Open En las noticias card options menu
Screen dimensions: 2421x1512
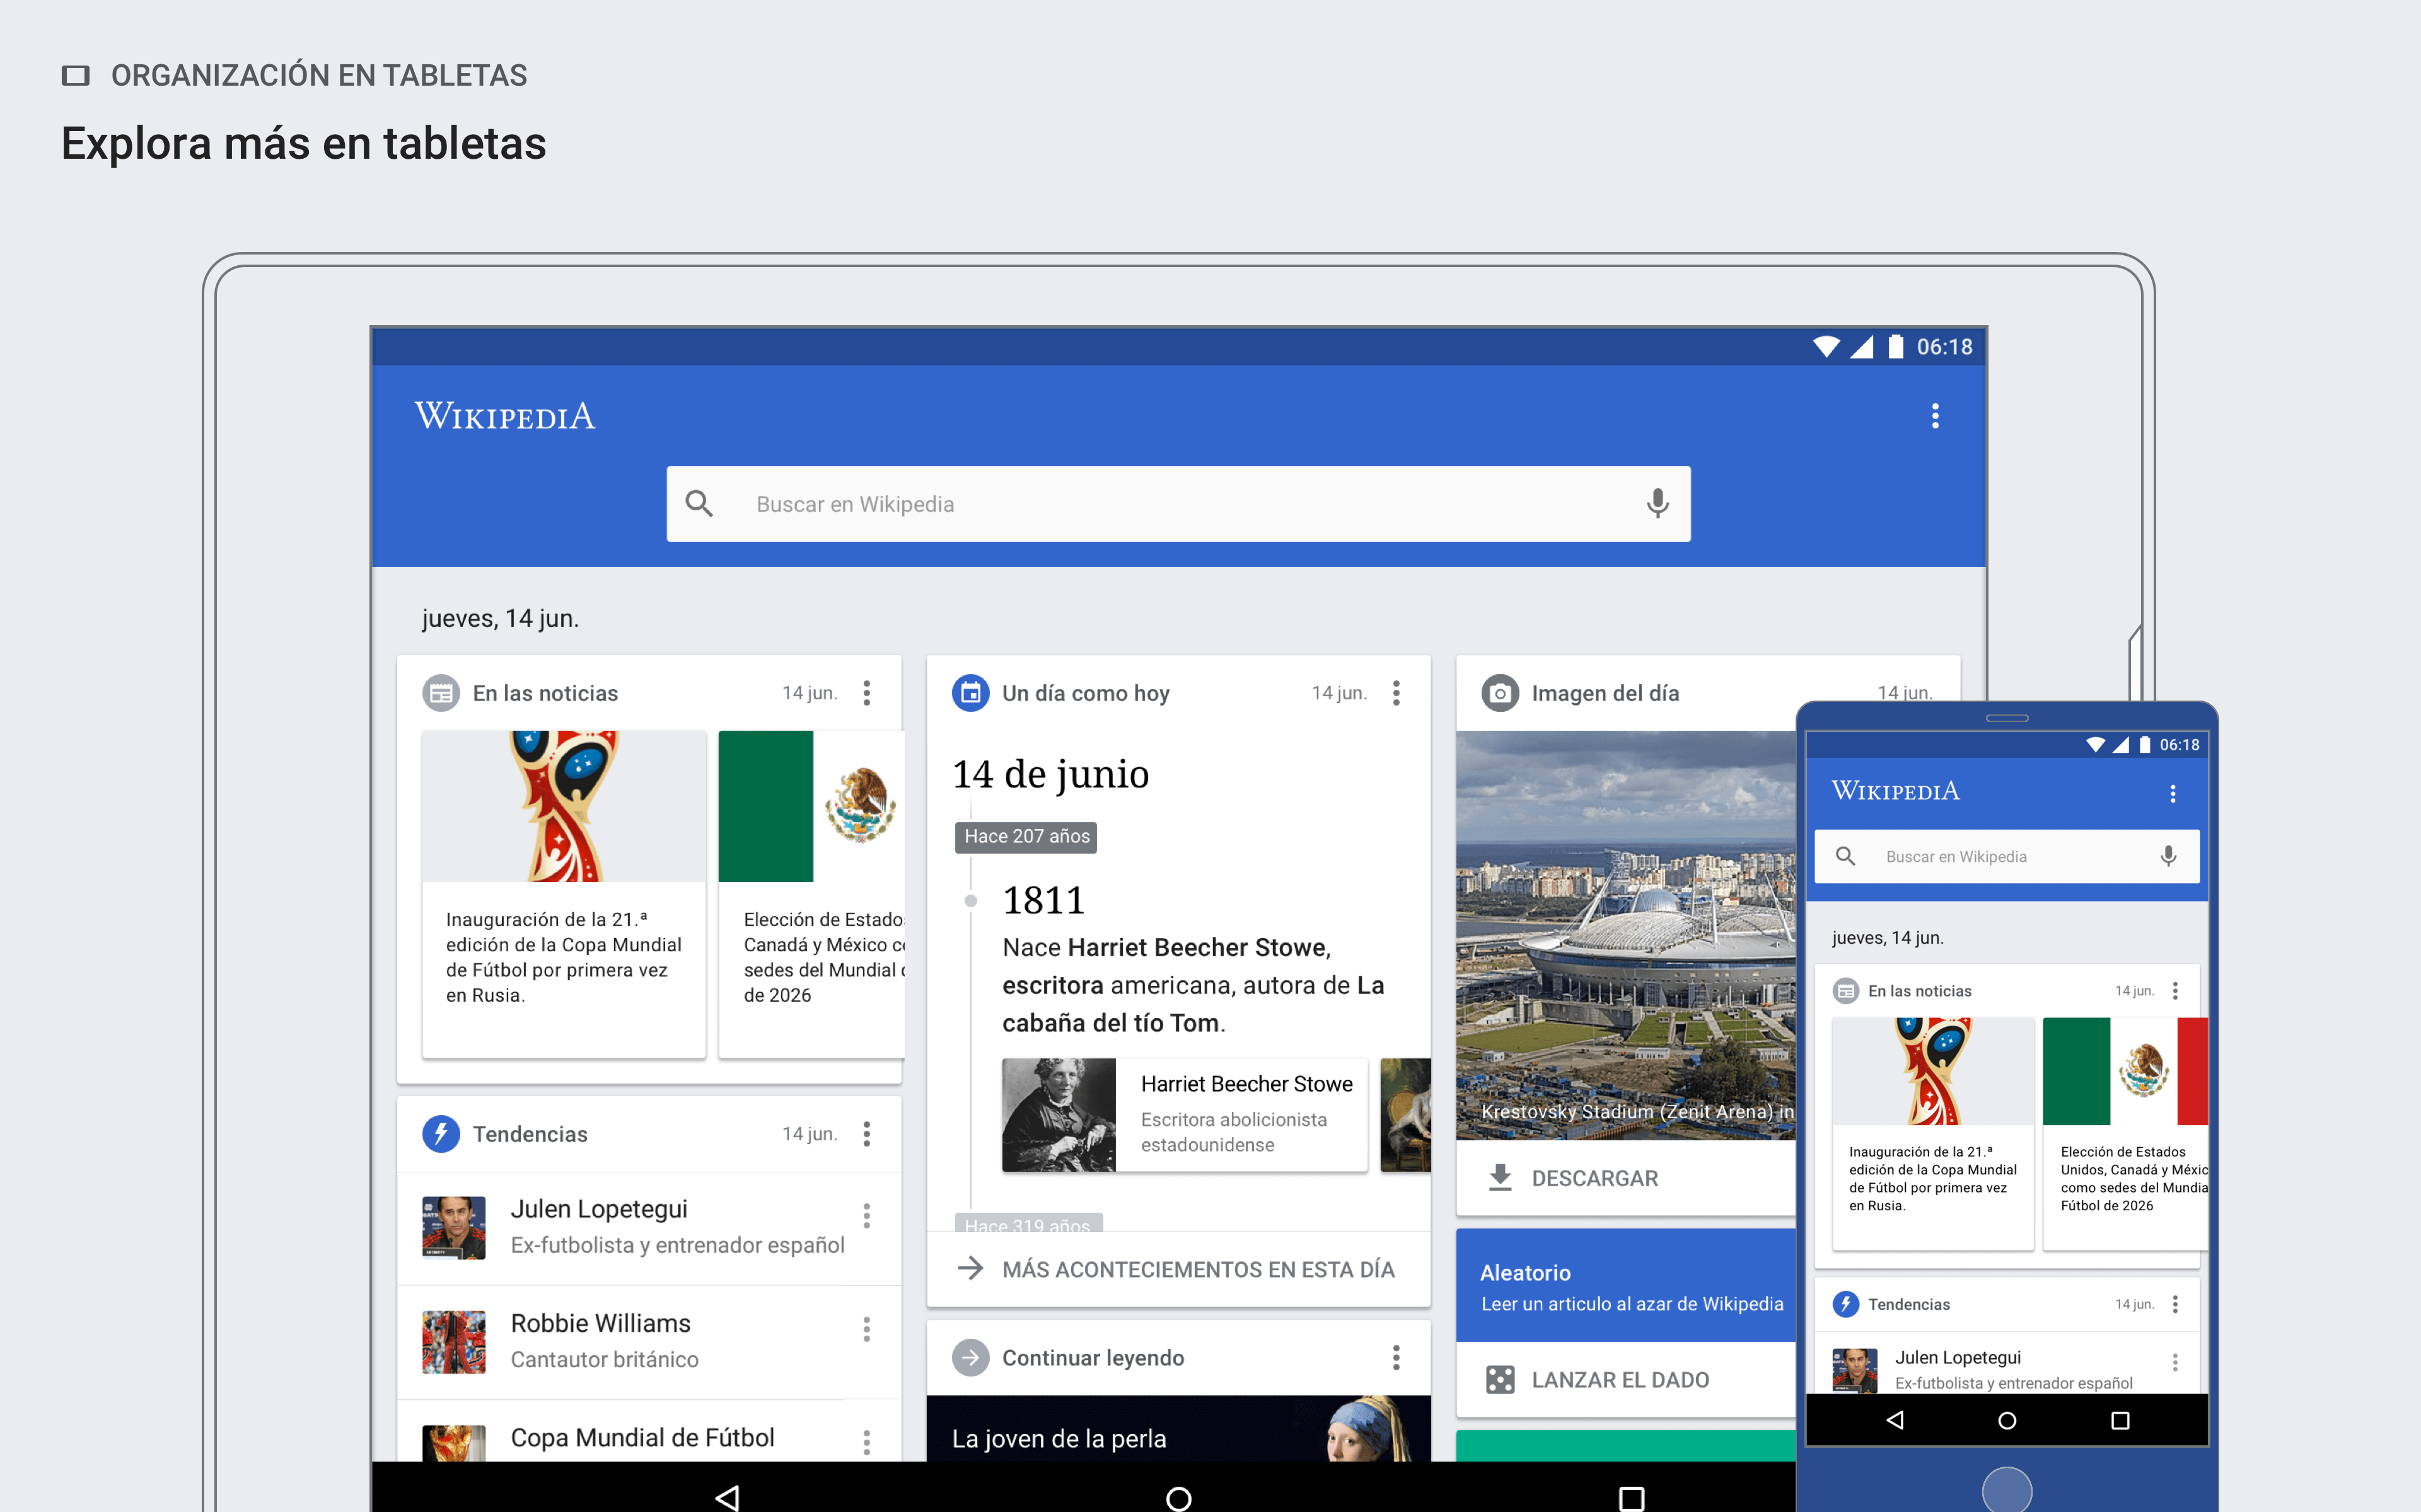tap(866, 693)
